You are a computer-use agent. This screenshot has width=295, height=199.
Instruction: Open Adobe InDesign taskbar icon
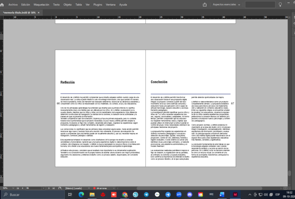pyautogui.click(x=235, y=195)
